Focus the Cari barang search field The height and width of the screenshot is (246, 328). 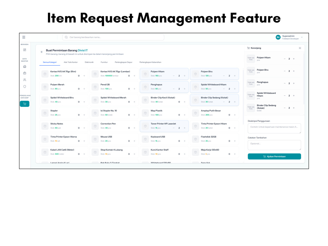pyautogui.click(x=113, y=37)
